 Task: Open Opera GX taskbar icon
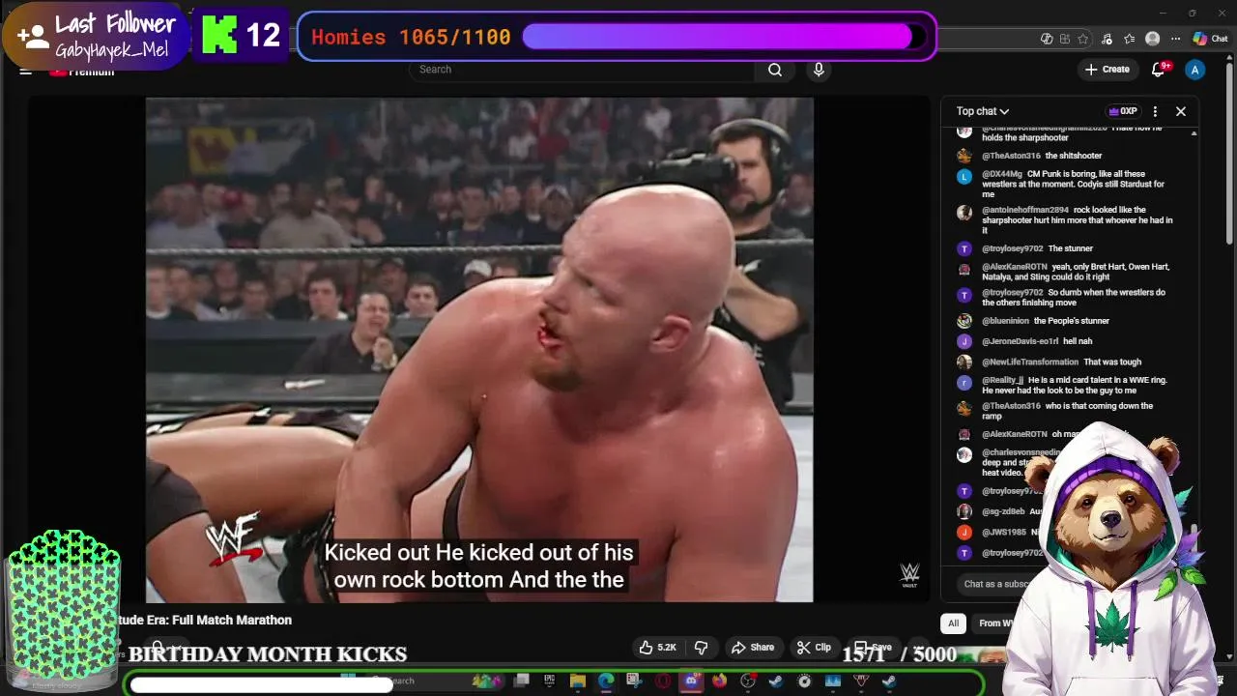(663, 681)
